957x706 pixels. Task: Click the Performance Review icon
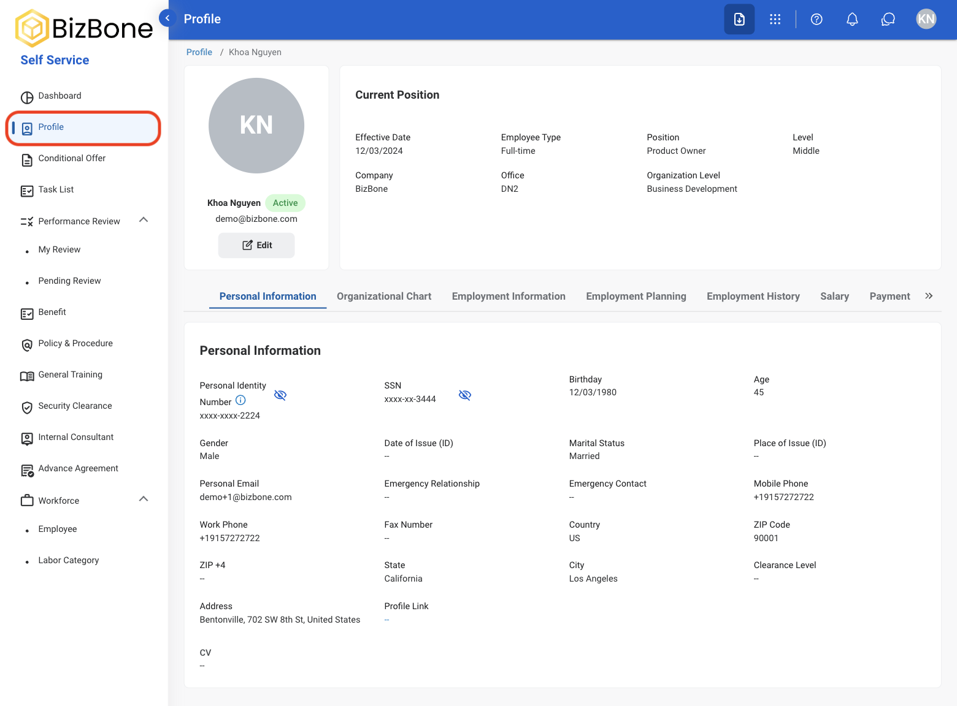point(27,222)
